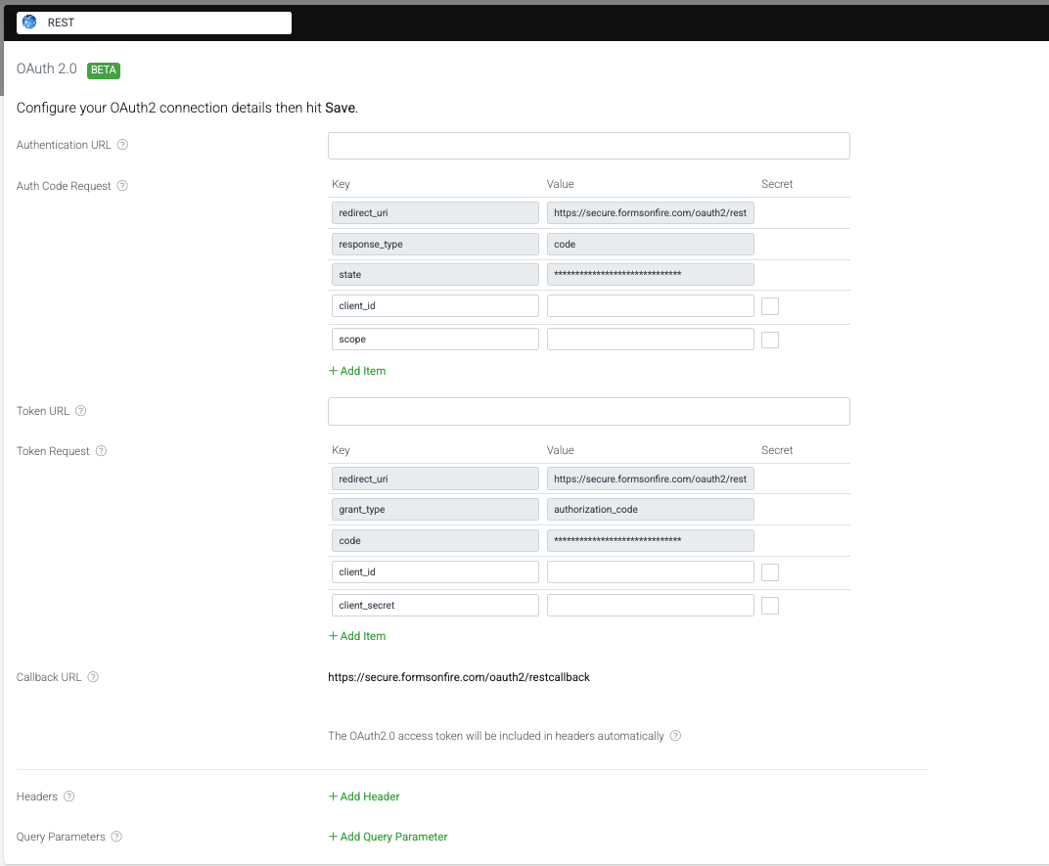Click the Token Request 'code' key field

tap(434, 541)
